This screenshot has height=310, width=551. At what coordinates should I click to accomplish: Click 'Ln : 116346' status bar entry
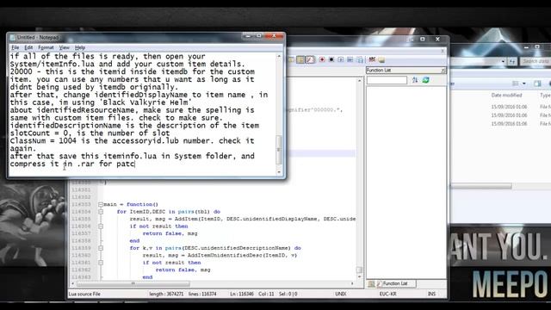coord(242,294)
